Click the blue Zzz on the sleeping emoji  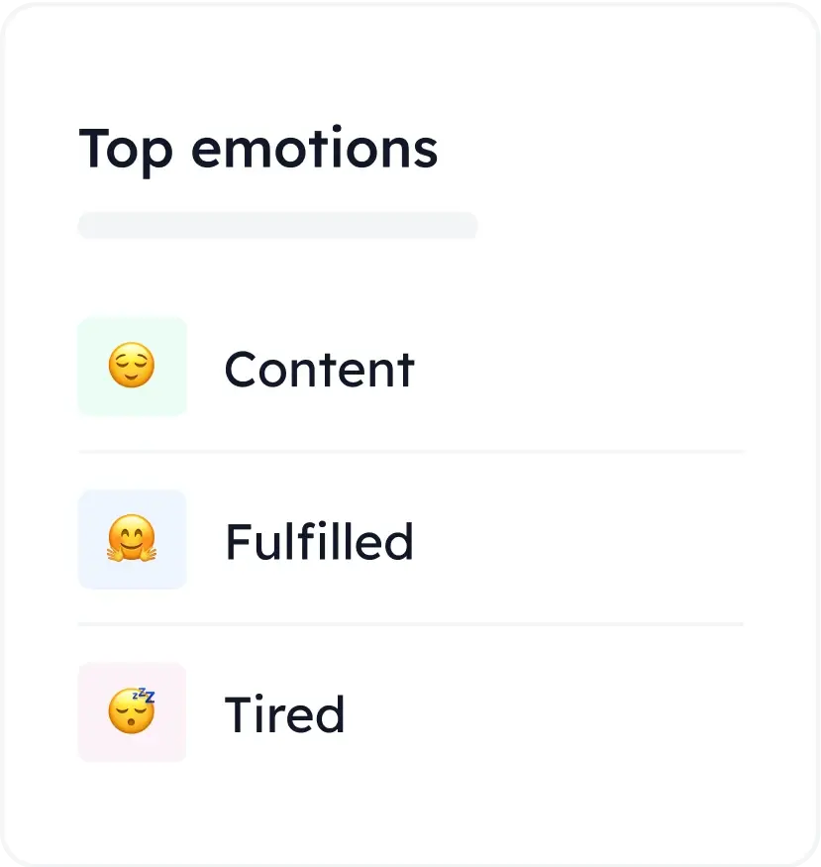point(147,695)
